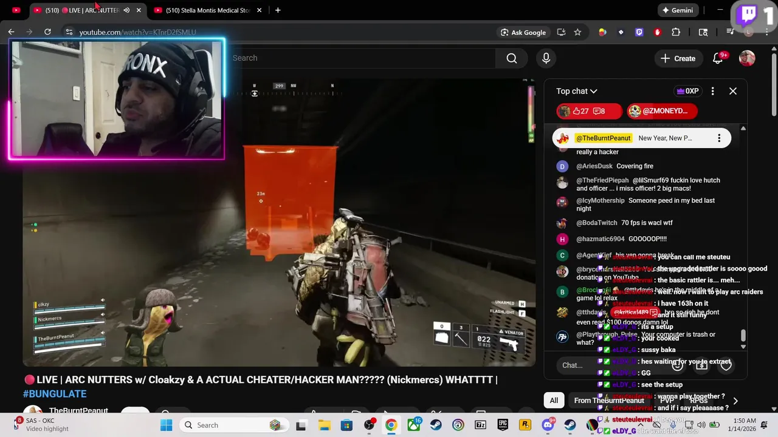View site information icon in address bar

click(x=69, y=32)
